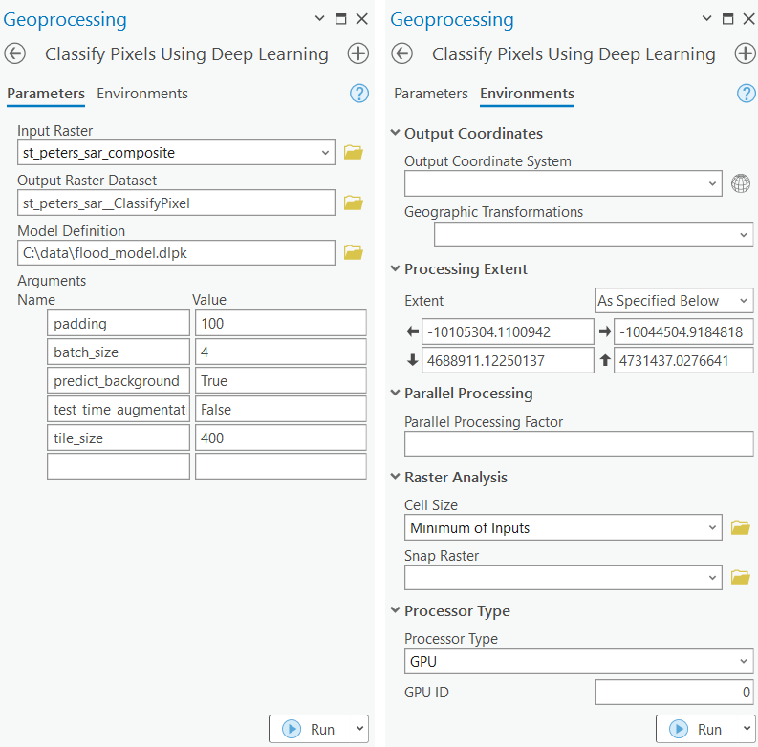Click the Parallel Processing Factor field
The width and height of the screenshot is (758, 747).
[x=578, y=443]
